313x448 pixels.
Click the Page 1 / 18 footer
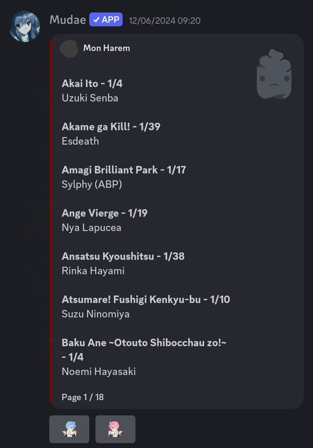[83, 397]
